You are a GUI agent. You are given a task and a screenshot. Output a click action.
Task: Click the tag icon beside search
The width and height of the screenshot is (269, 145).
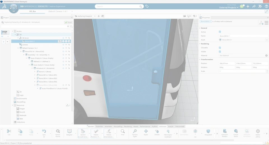pos(147,6)
